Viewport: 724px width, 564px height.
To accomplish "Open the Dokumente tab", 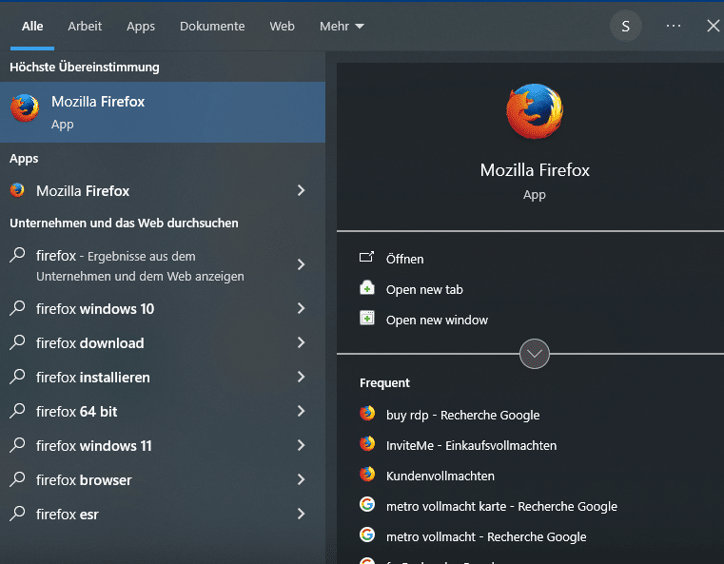I will point(212,27).
